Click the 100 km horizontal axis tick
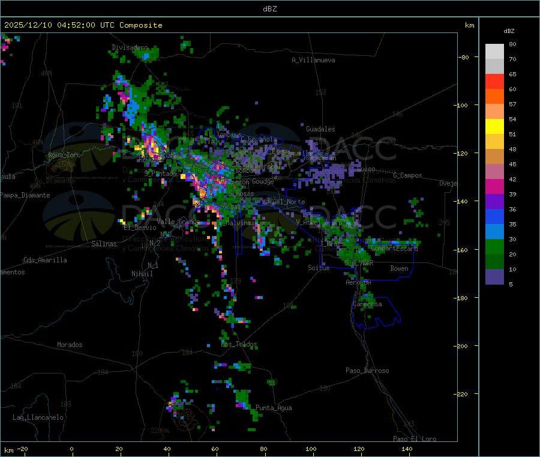 tap(311, 449)
